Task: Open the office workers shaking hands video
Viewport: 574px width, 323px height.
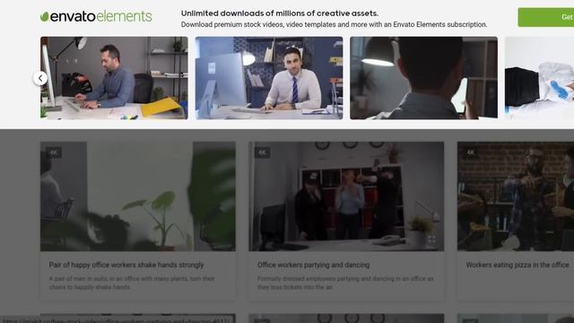Action: click(x=138, y=196)
